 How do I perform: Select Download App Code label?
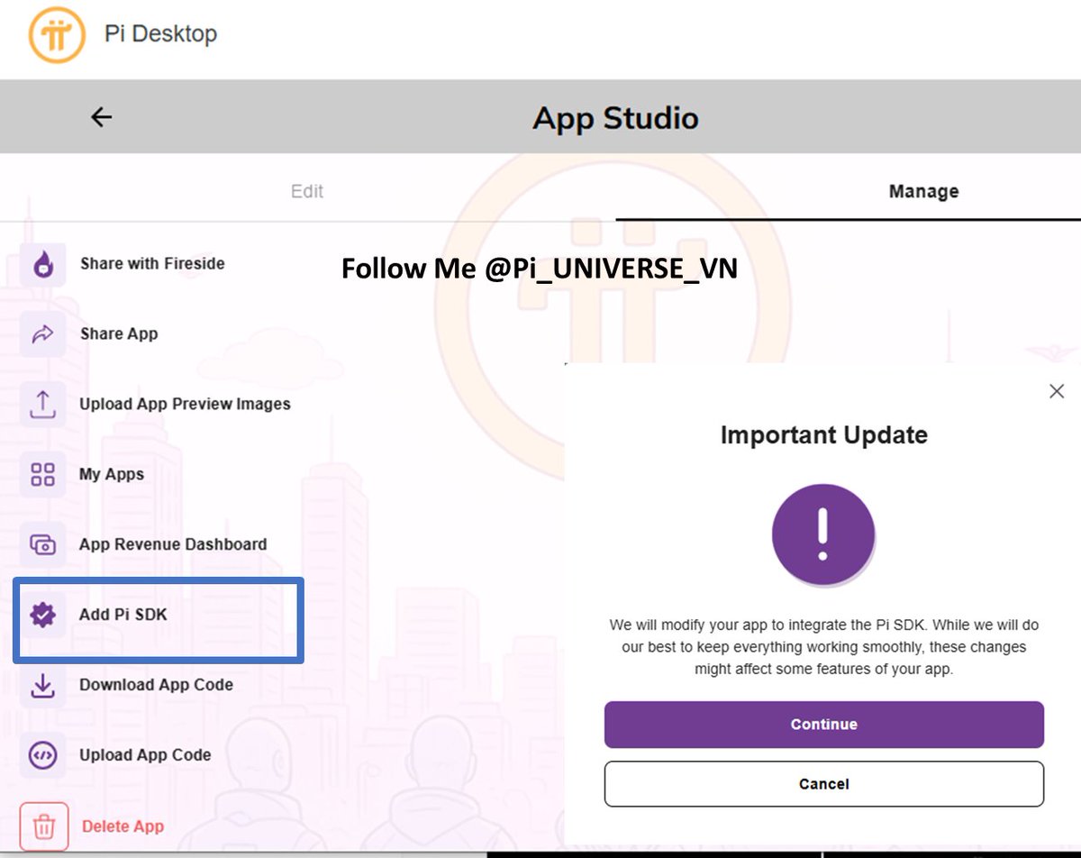point(156,685)
